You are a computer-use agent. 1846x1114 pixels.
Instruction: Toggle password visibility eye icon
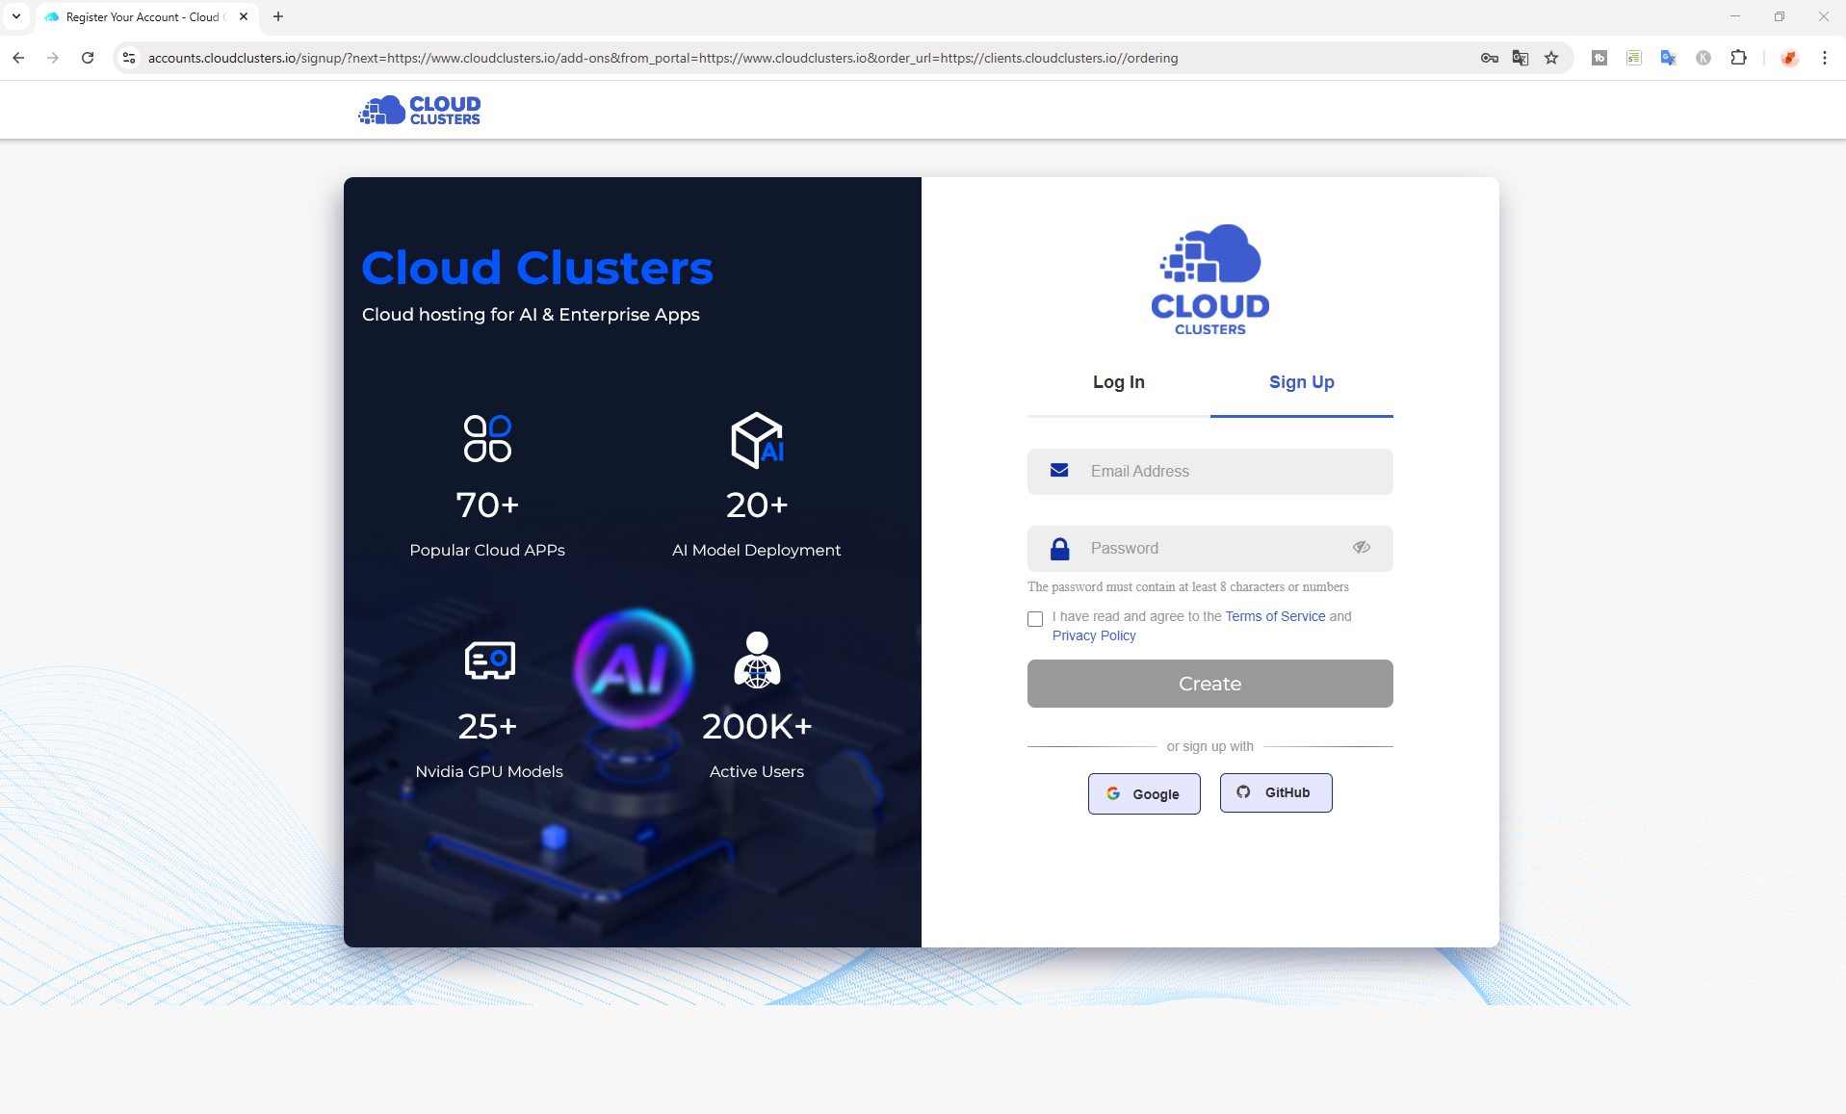click(1361, 548)
